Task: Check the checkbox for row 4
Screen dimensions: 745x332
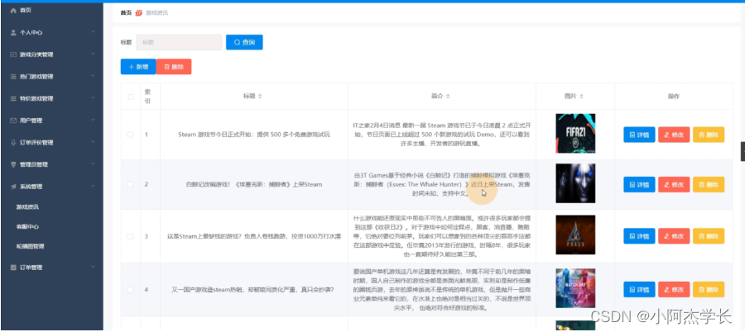Action: (131, 289)
